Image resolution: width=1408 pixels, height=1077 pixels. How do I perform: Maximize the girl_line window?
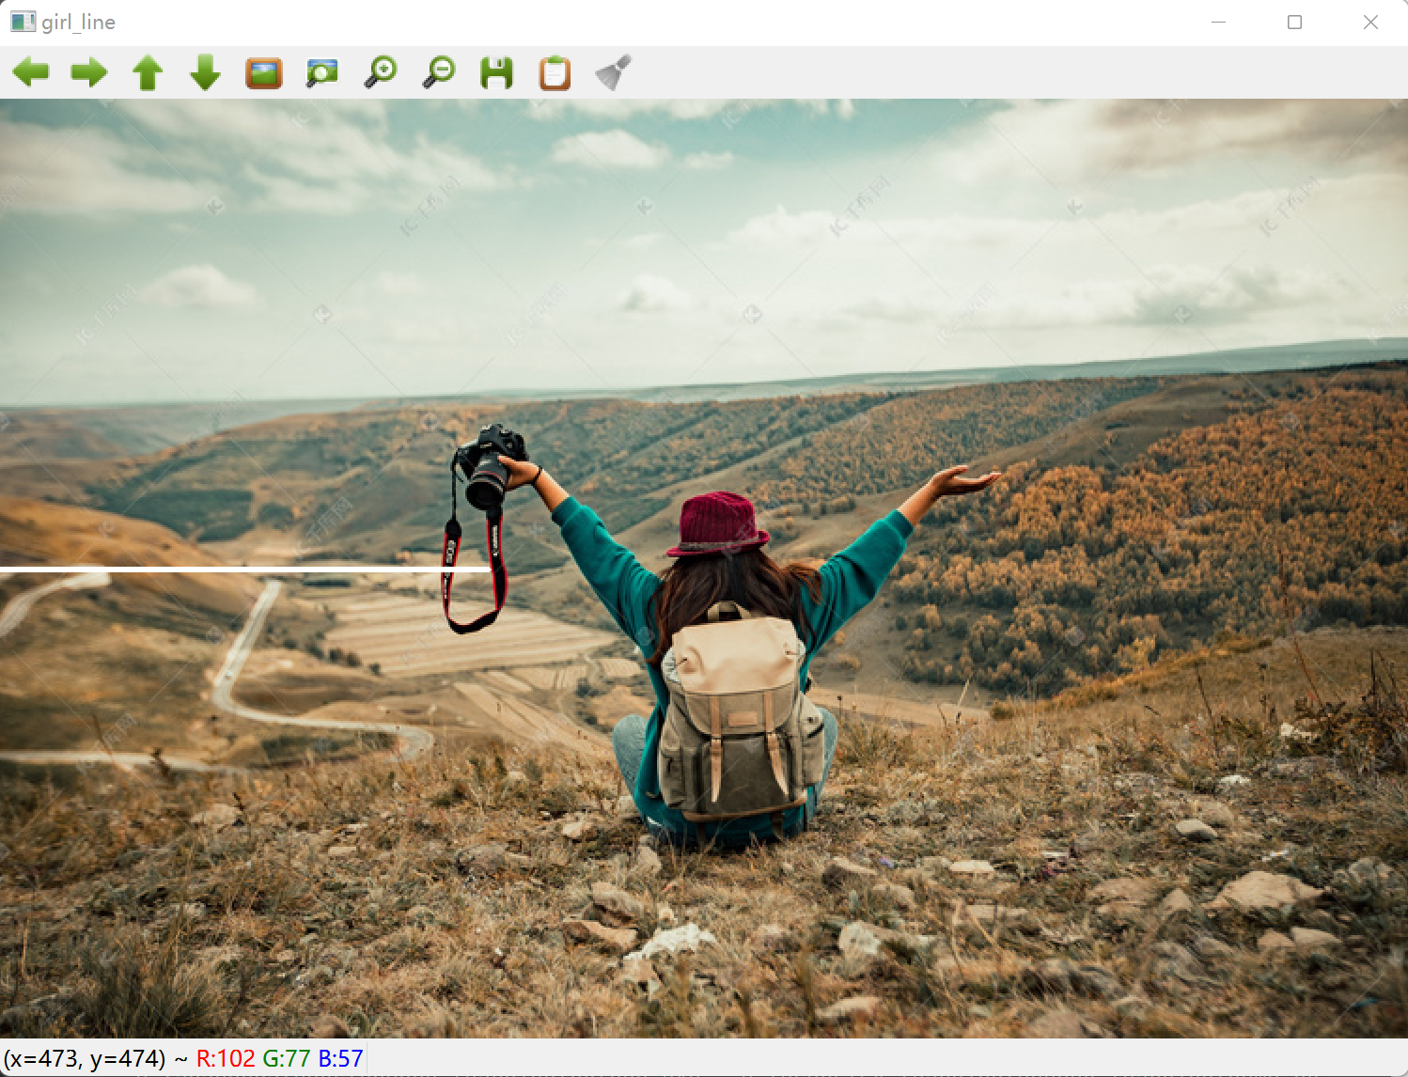coord(1294,22)
